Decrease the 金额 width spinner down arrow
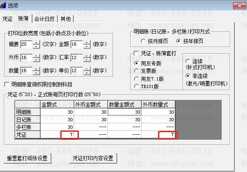The width and height of the screenshot is (247, 172). point(87,47)
